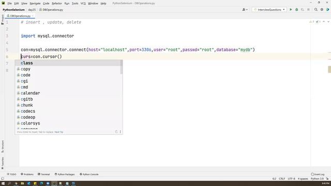Open the Help menu
Screen dimensions: 331x186
point(103,4)
